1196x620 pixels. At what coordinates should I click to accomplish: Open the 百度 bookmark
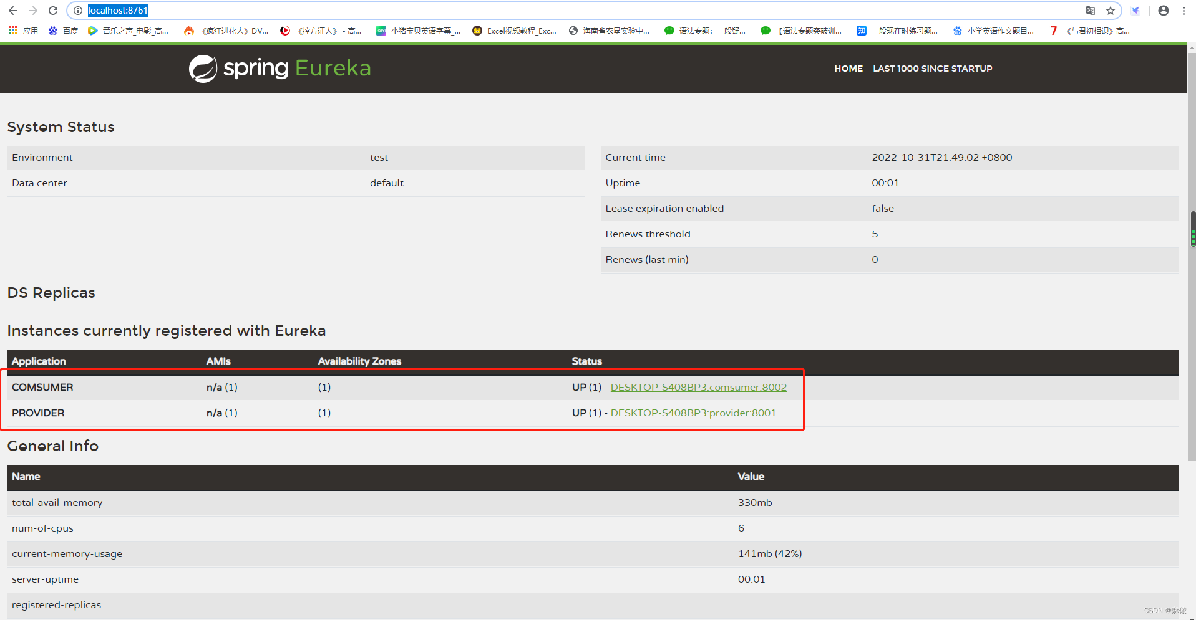click(64, 31)
